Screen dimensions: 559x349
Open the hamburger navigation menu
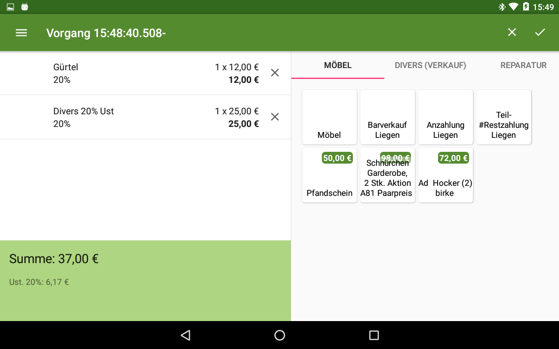[21, 33]
